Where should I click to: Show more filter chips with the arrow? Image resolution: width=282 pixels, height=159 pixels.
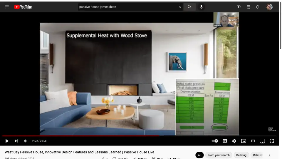(x=269, y=155)
